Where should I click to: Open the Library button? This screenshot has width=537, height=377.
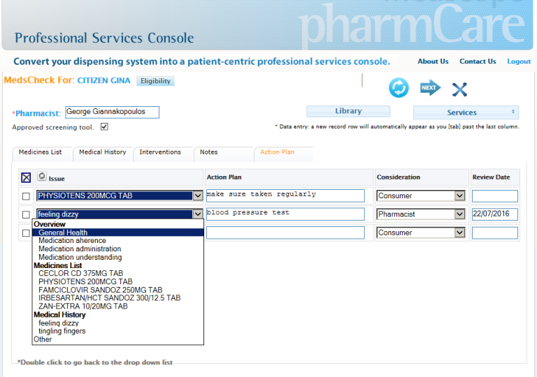(348, 111)
